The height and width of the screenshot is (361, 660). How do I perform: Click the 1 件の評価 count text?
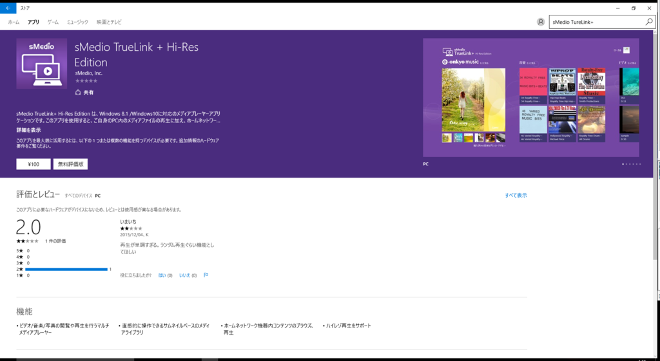pos(55,241)
